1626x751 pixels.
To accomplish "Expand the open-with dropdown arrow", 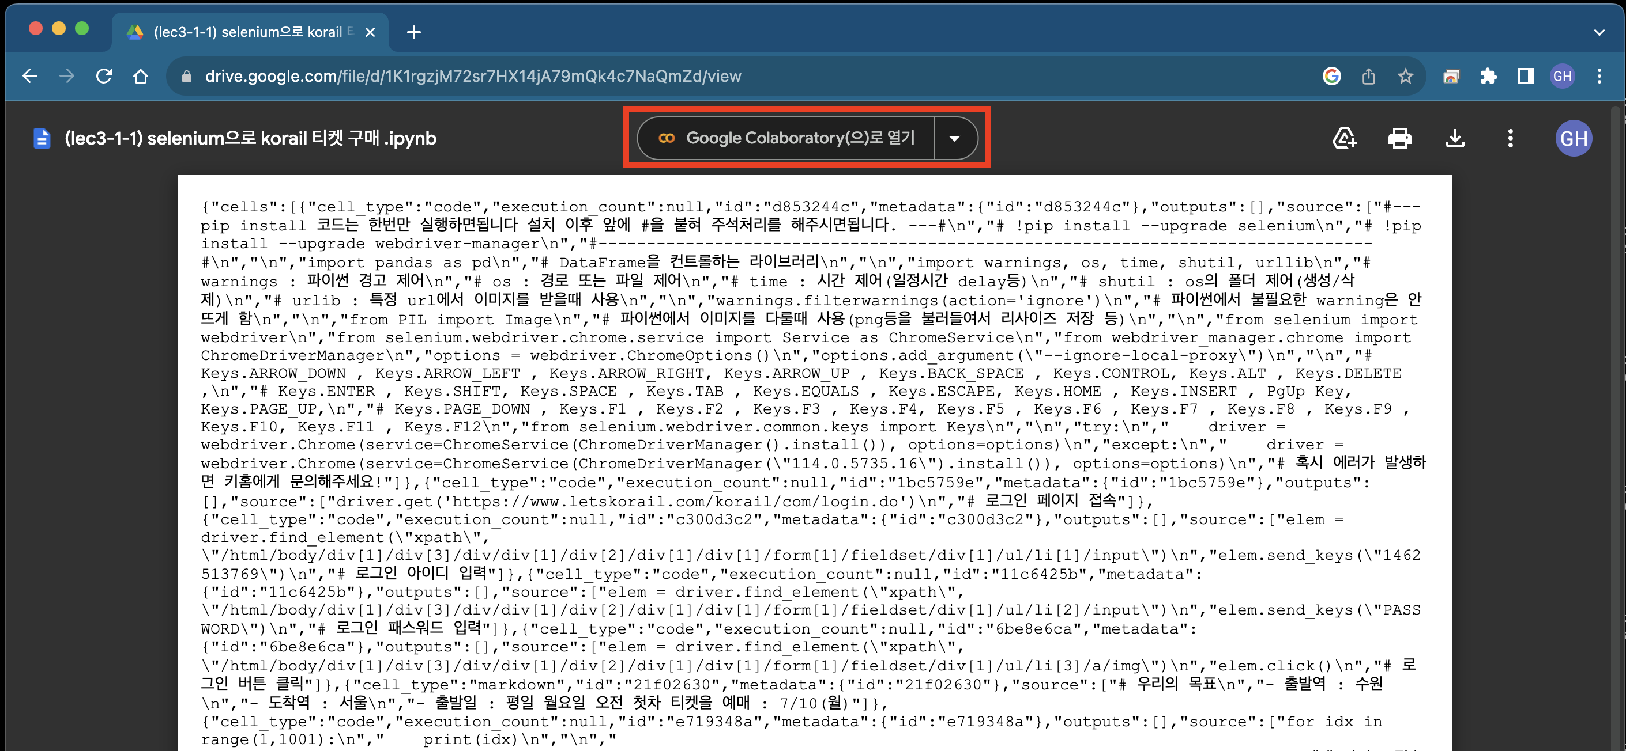I will pos(954,138).
